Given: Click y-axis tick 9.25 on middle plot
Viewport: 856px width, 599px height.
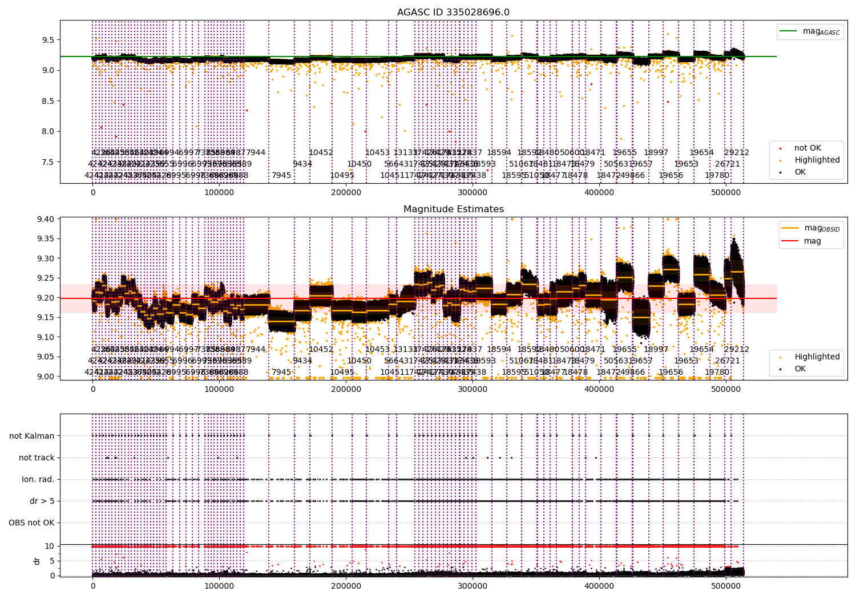Looking at the screenshot, I should 45,278.
